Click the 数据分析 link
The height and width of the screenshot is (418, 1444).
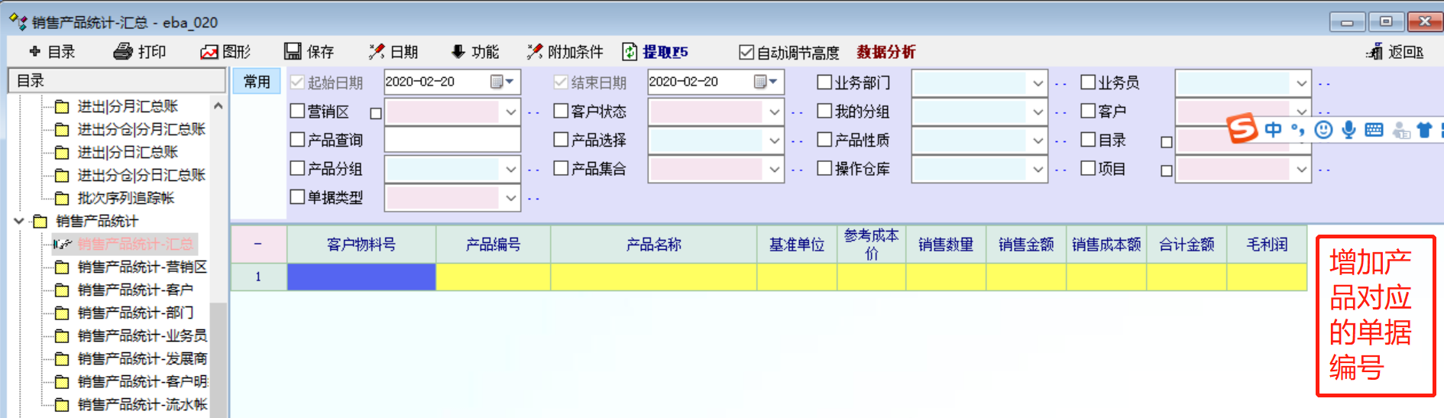tap(886, 52)
